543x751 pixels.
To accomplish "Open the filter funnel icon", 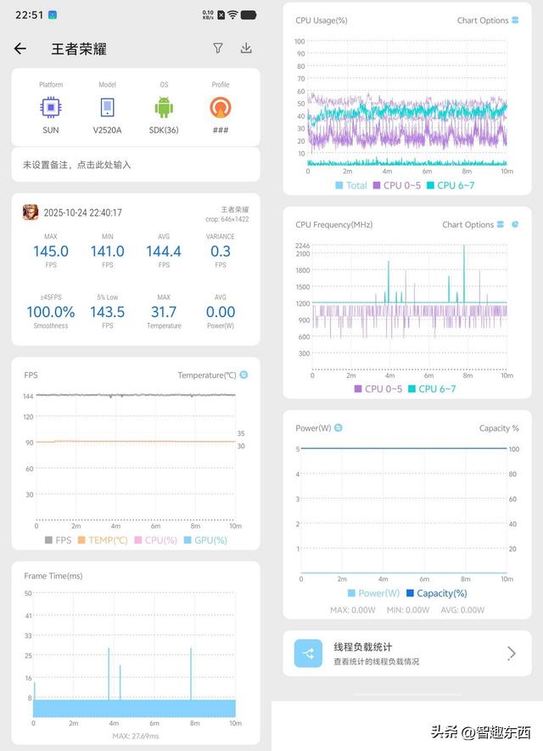I will click(x=218, y=48).
